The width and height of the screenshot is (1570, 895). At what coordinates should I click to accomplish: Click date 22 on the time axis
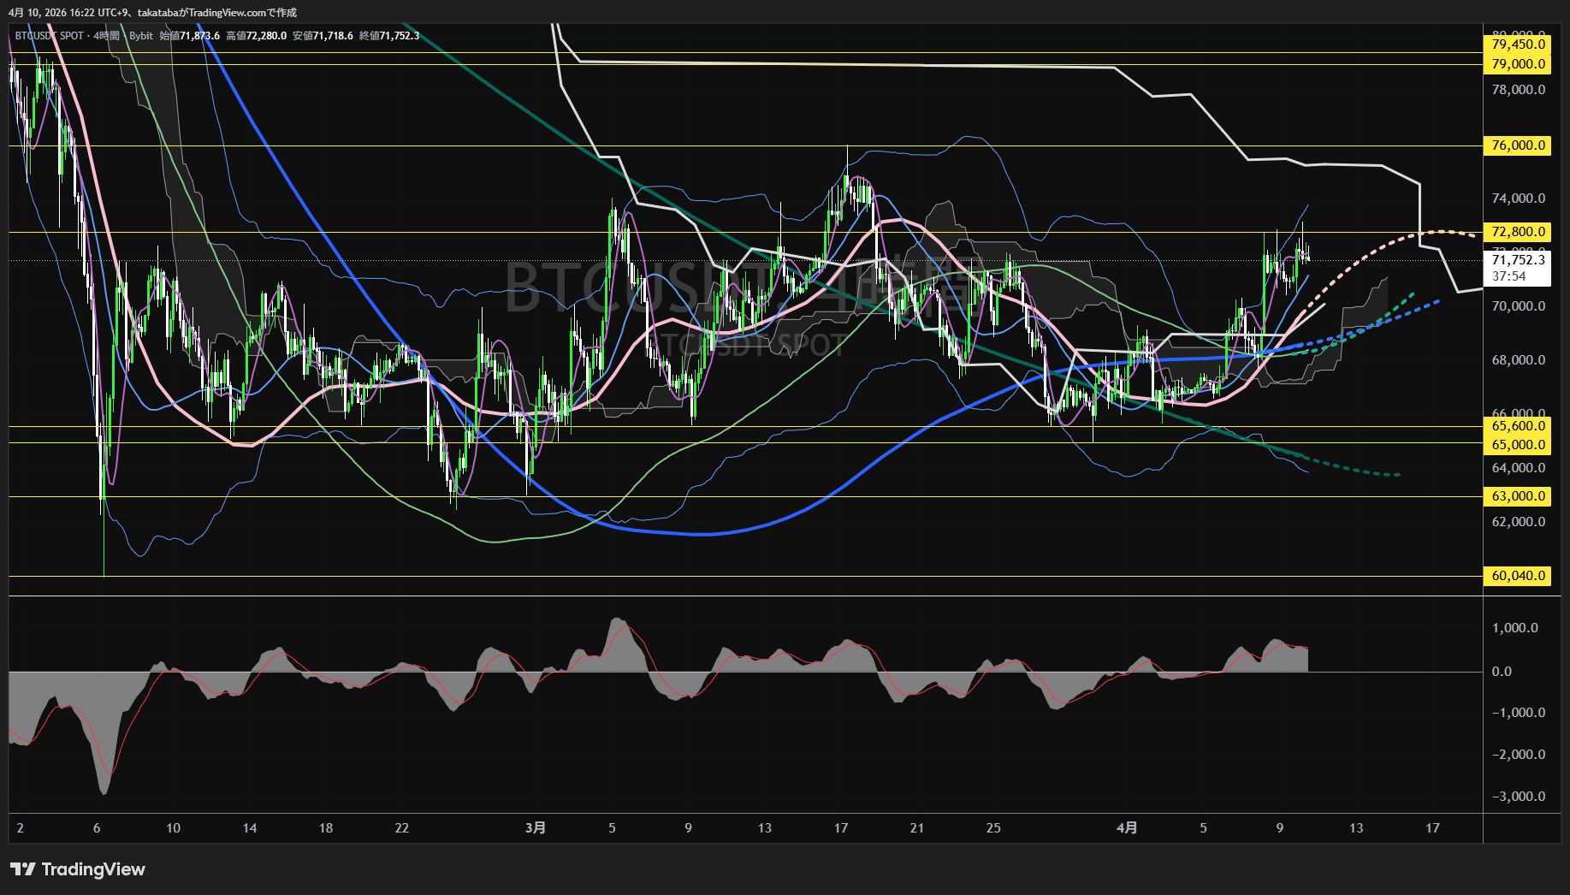pos(401,827)
